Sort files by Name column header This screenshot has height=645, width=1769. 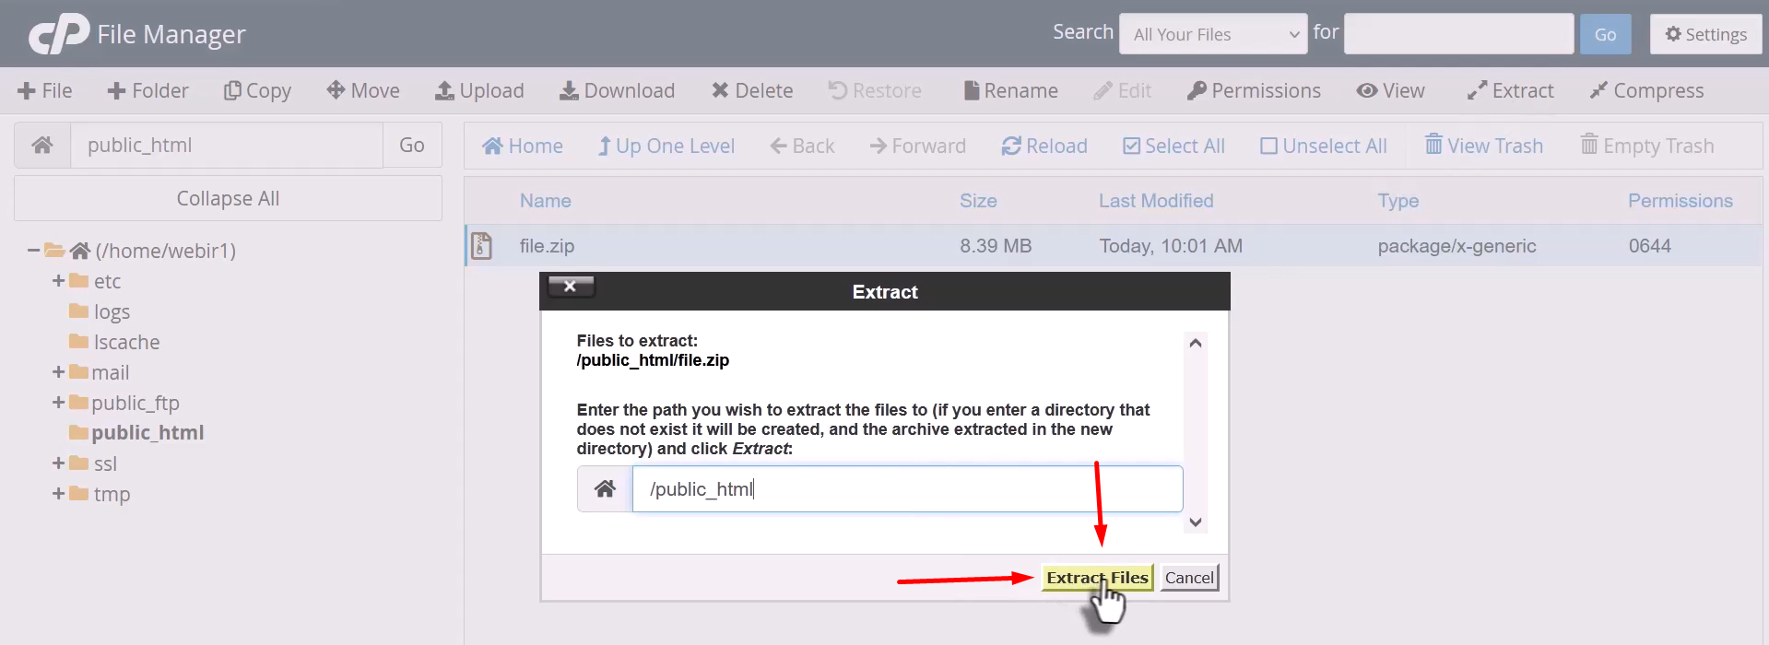pos(545,201)
